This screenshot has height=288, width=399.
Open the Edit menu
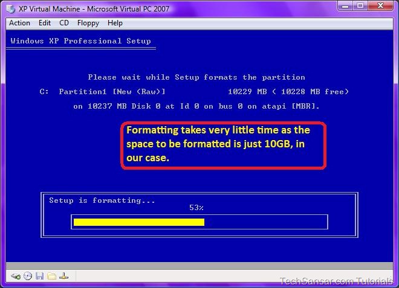[x=45, y=23]
